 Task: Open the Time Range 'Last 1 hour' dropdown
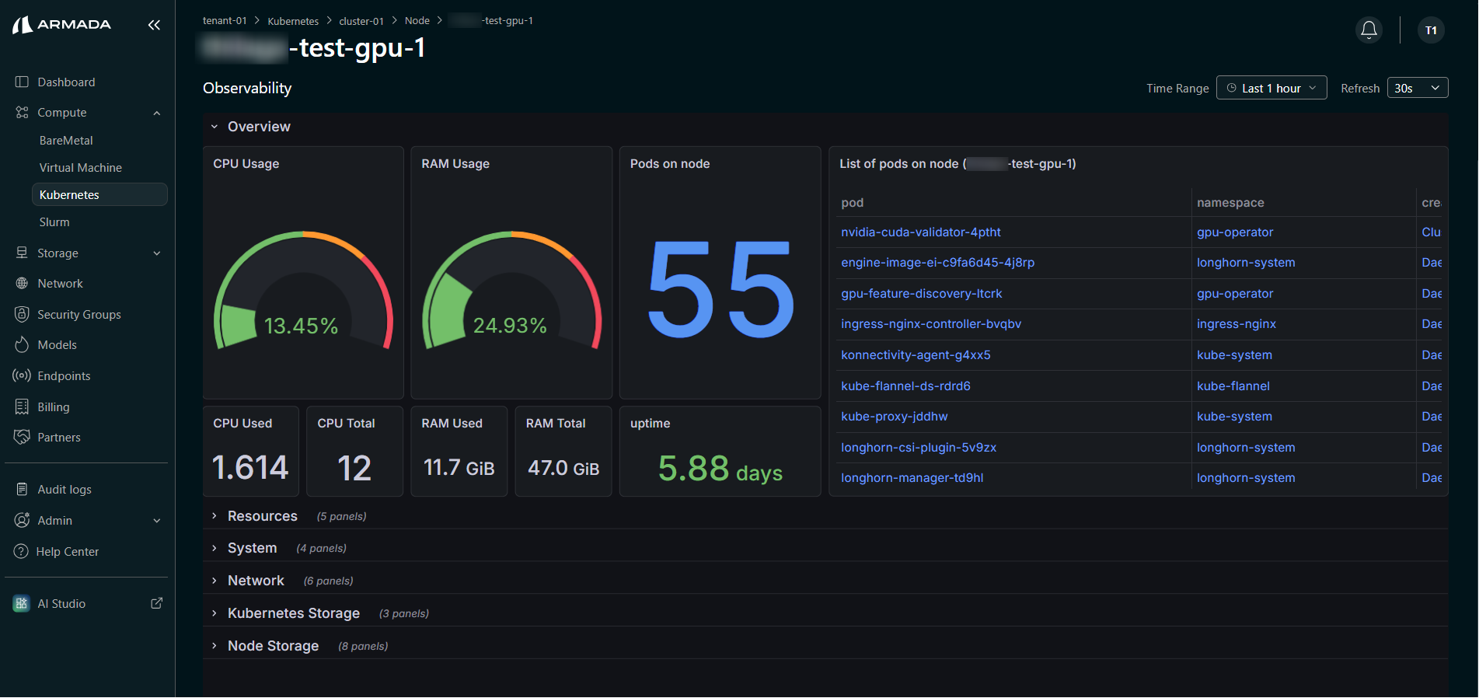tap(1271, 88)
